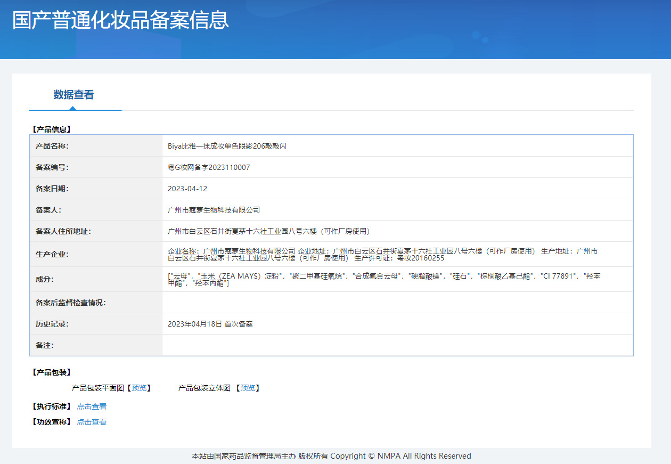Click the 【功效宣称】 label
671x464 pixels.
(51, 422)
